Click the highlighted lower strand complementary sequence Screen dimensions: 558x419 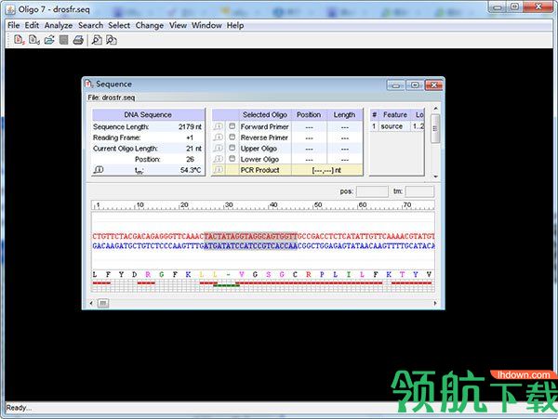pos(251,246)
